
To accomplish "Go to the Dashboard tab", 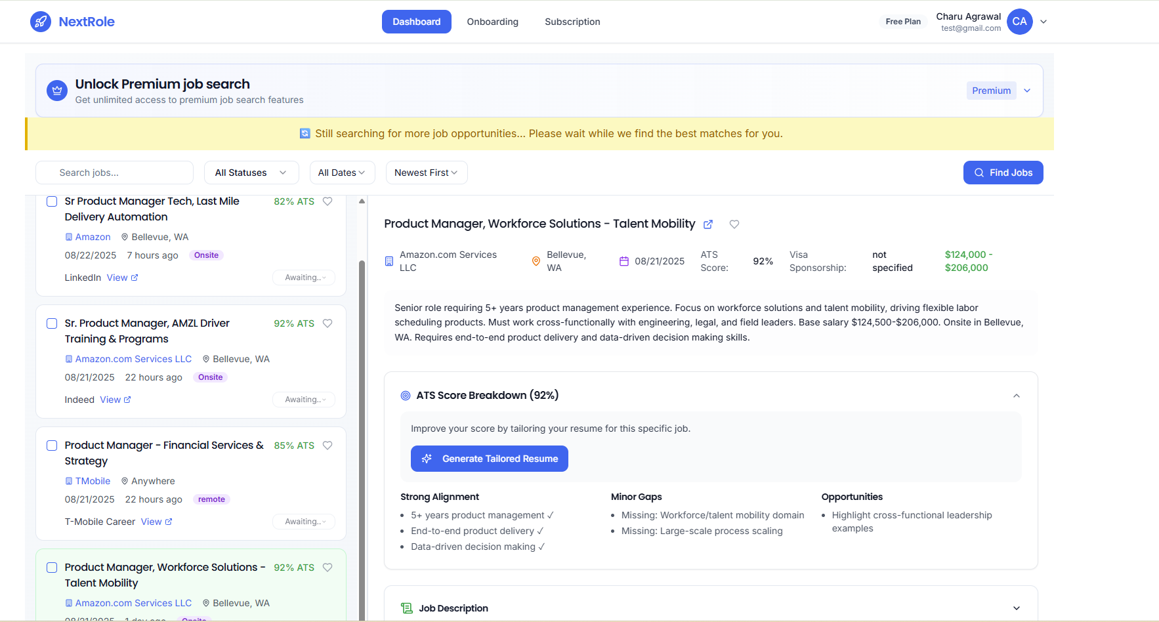I will click(x=417, y=22).
